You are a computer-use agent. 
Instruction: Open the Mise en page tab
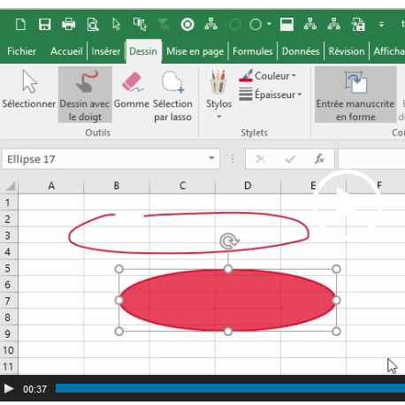coord(195,51)
